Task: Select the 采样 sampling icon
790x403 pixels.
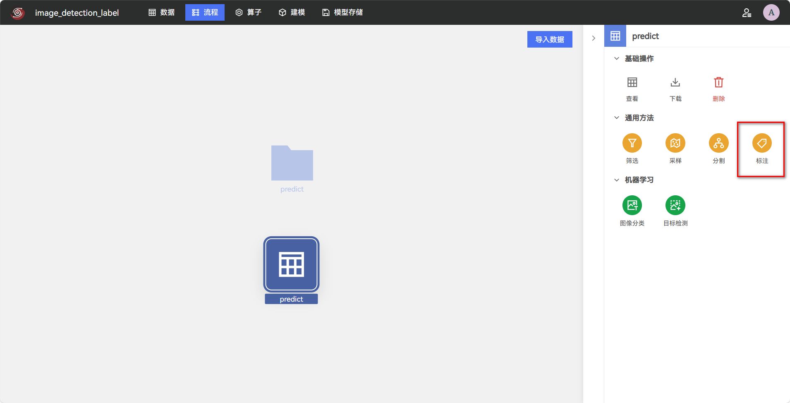Action: pos(675,143)
